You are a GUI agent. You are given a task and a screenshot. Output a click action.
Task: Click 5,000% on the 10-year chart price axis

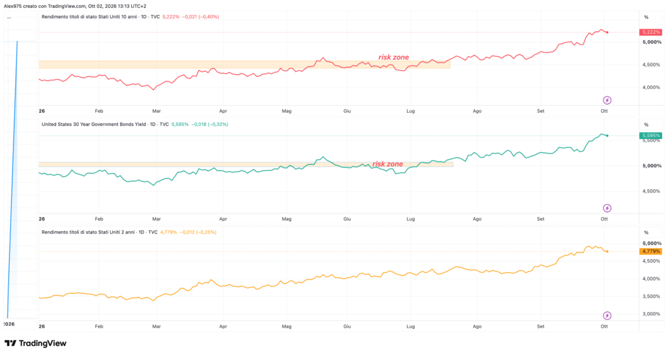pyautogui.click(x=652, y=42)
